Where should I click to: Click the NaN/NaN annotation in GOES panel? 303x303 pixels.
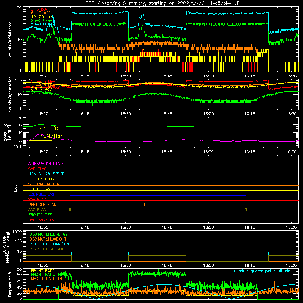pyautogui.click(x=52, y=136)
